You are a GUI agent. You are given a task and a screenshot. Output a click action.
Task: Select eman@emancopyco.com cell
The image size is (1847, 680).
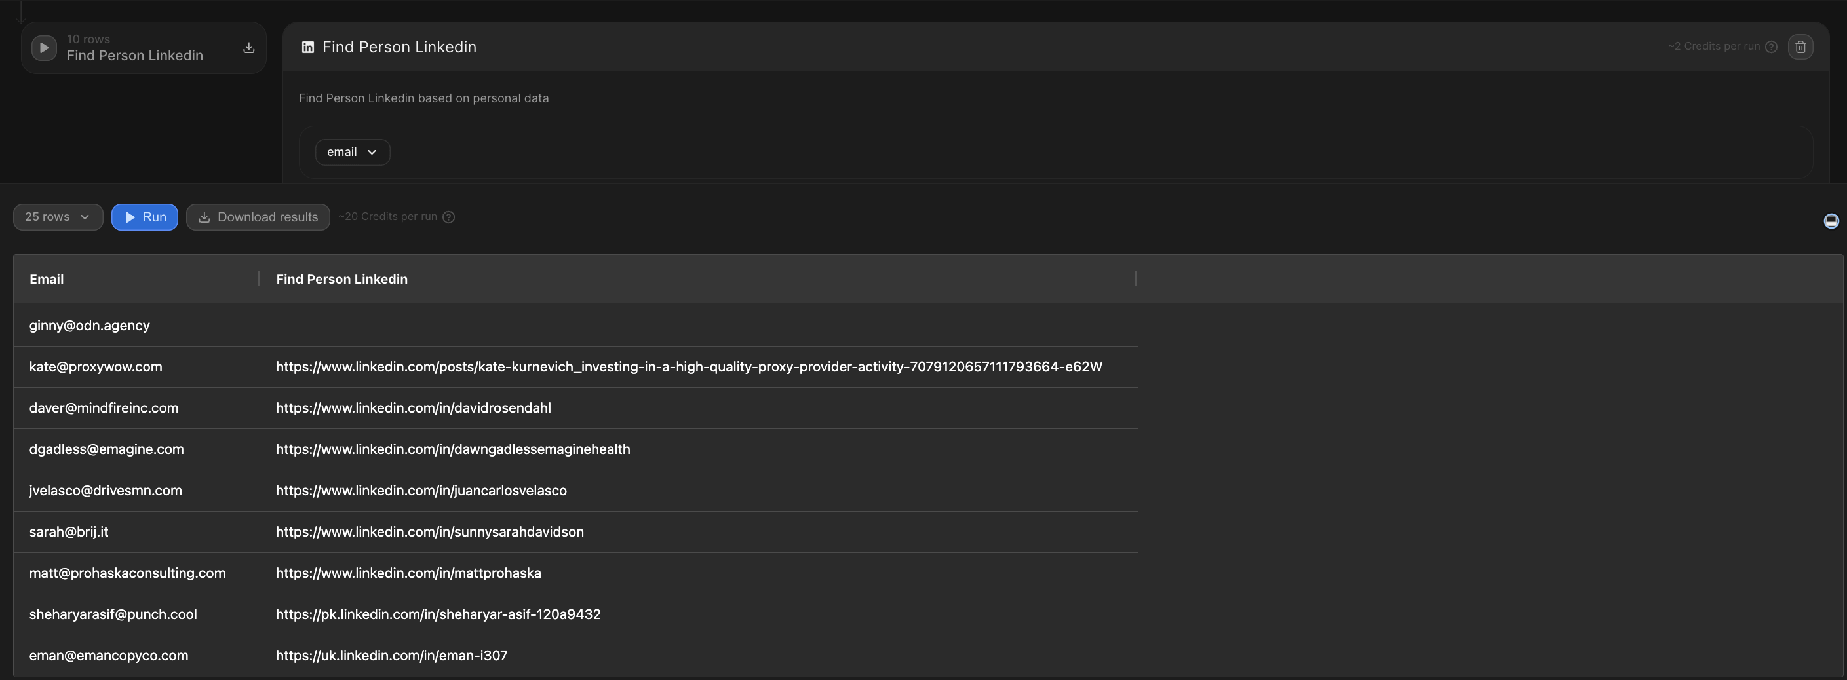click(x=136, y=656)
